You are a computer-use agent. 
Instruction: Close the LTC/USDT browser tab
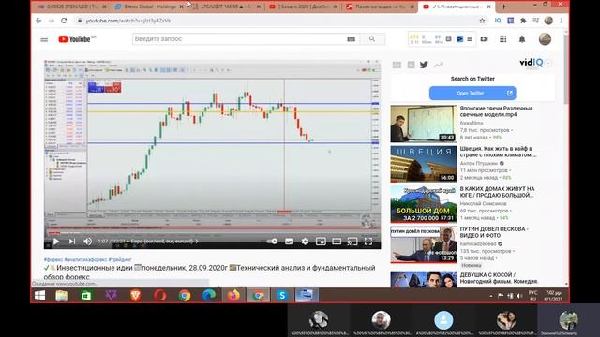(x=259, y=7)
